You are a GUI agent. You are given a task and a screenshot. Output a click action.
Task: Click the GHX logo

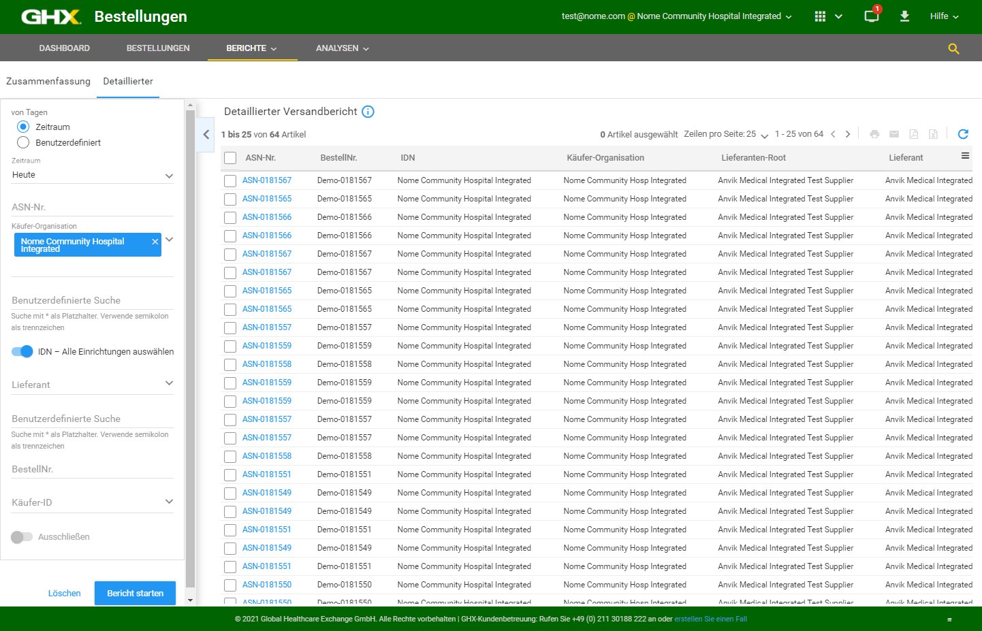[x=51, y=16]
